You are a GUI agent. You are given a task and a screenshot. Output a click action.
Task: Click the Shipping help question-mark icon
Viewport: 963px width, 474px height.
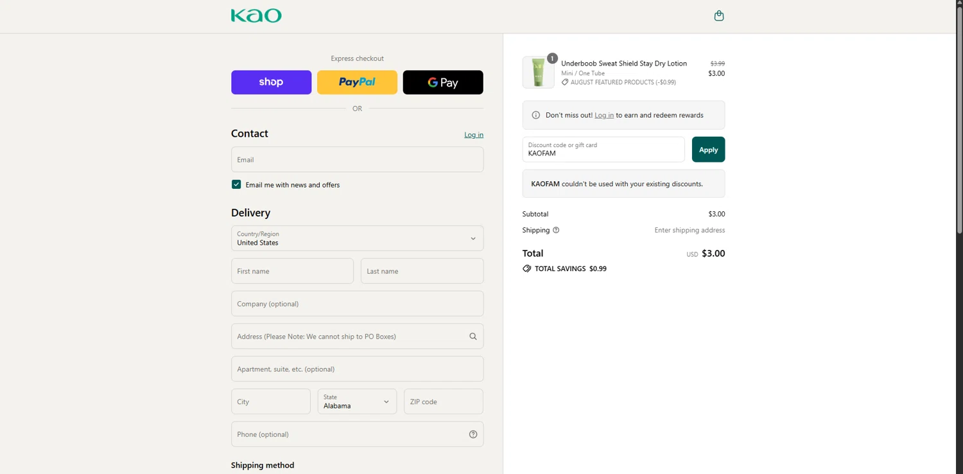(x=556, y=230)
